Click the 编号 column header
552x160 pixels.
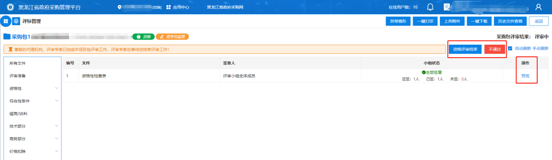[70, 63]
